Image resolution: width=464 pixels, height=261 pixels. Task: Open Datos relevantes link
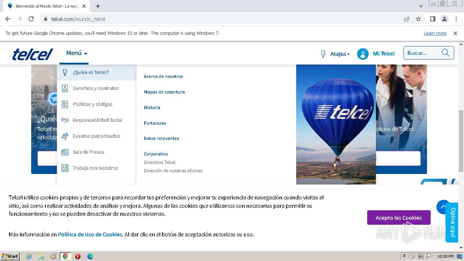click(161, 138)
